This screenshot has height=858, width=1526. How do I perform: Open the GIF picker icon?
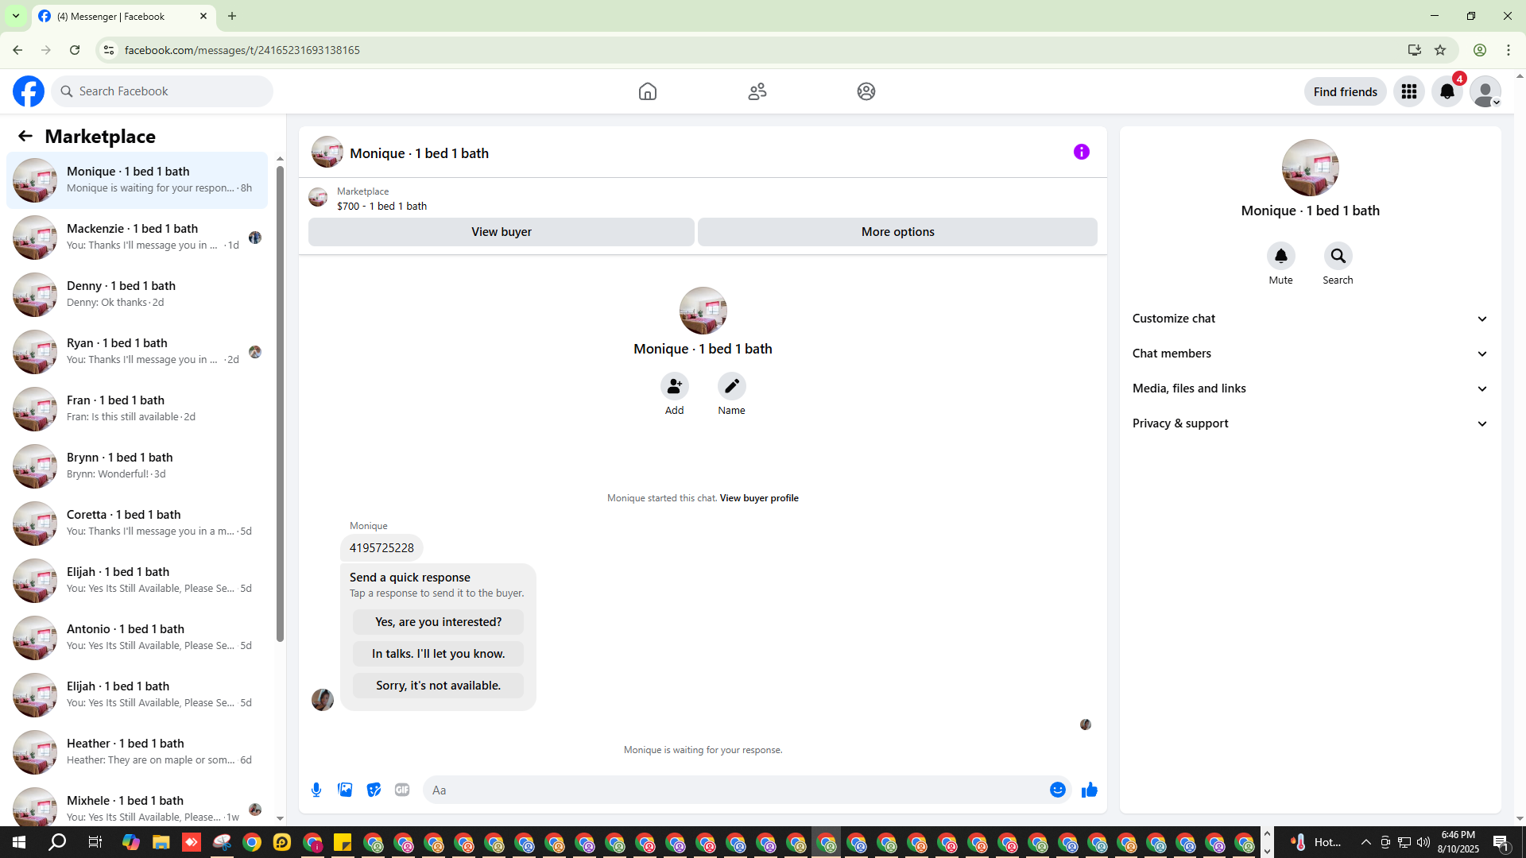click(x=402, y=790)
